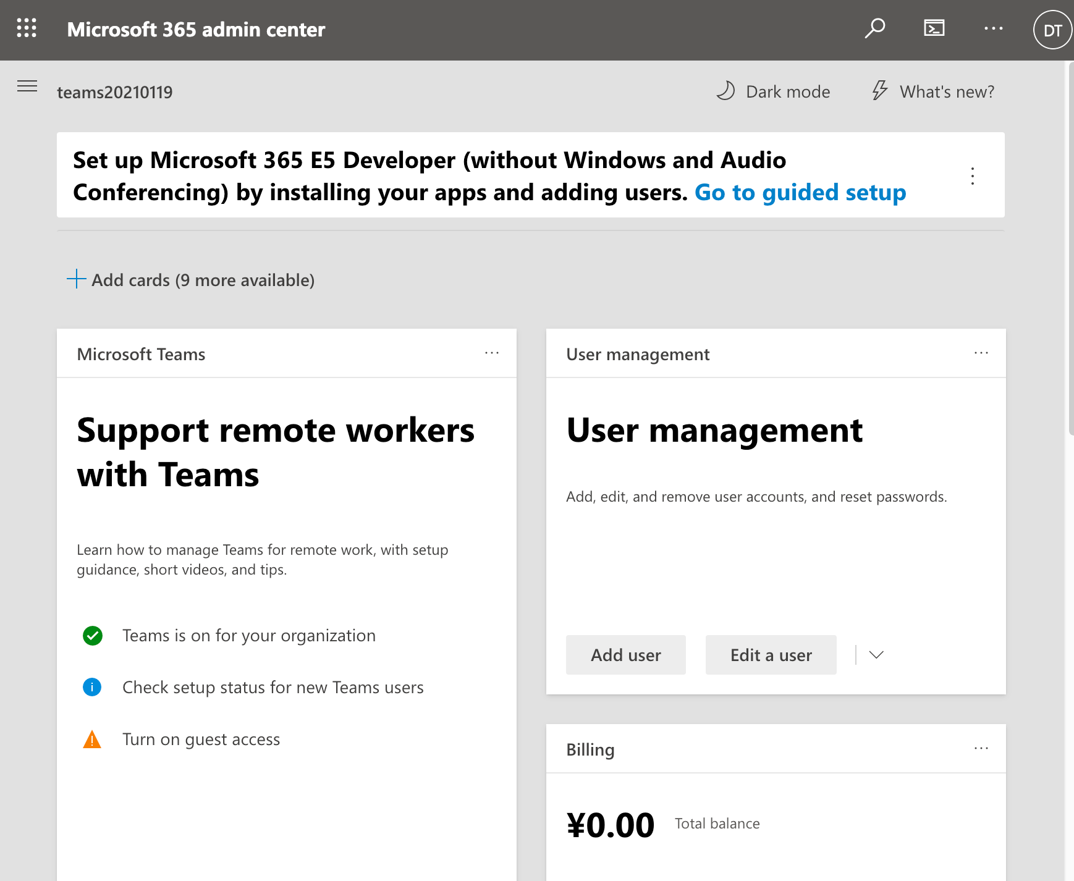Follow the Go to guided setup link

(x=800, y=192)
